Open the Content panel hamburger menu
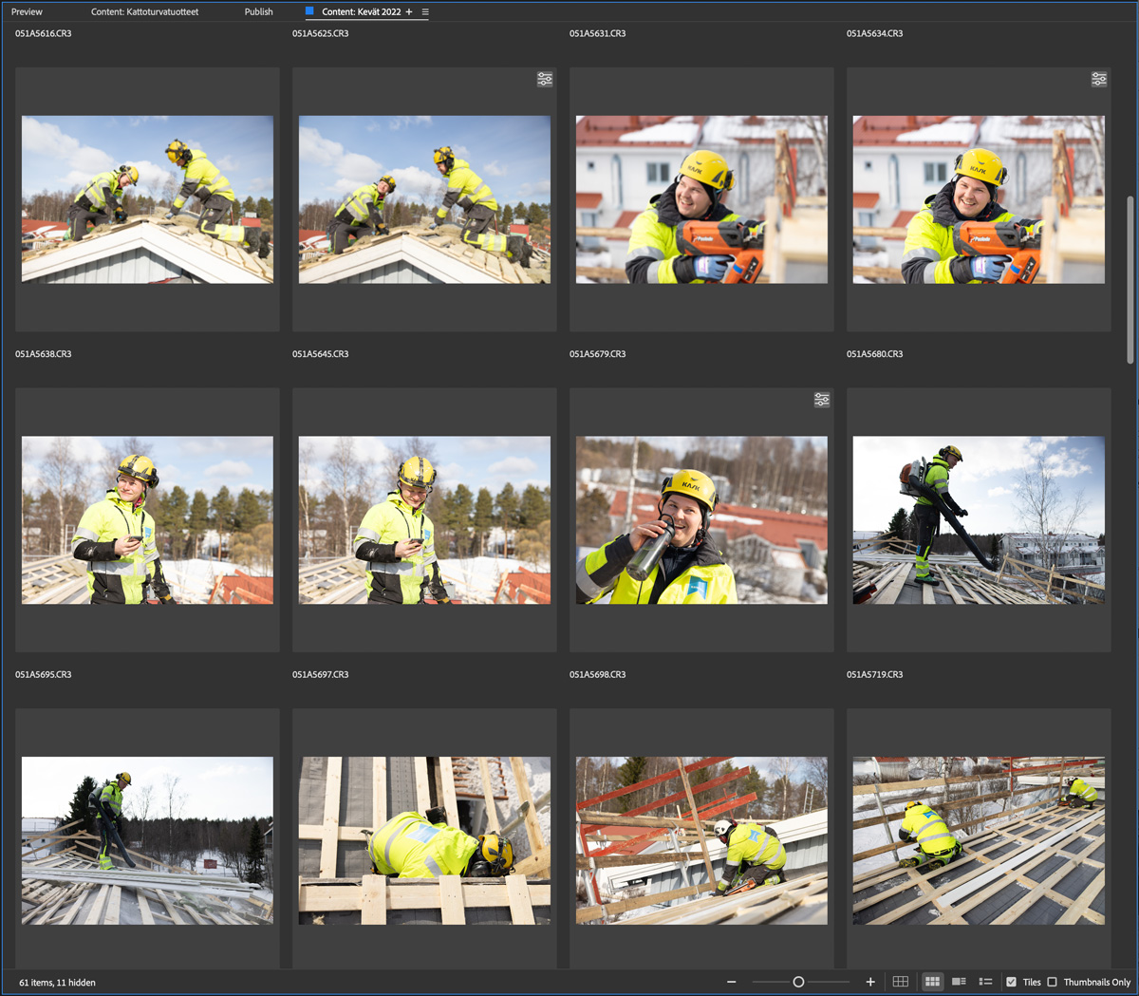 click(x=425, y=12)
